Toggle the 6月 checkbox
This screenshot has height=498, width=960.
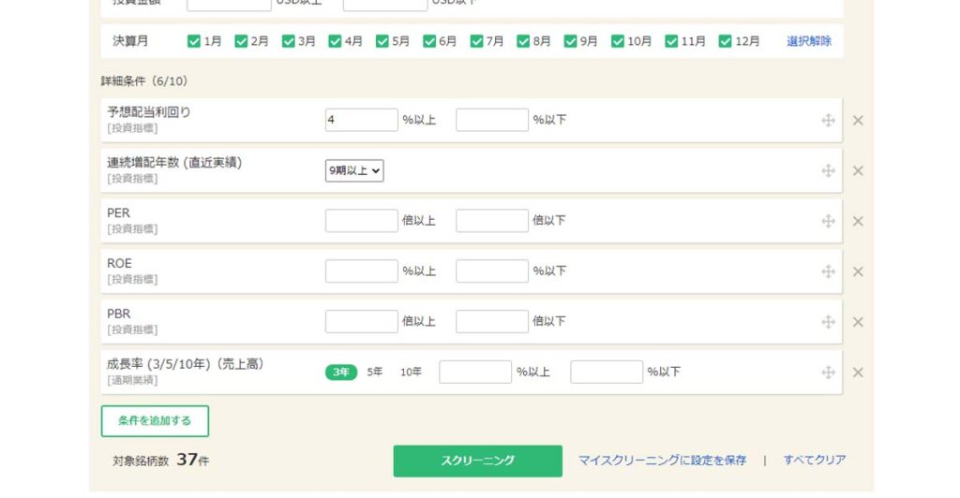point(429,41)
